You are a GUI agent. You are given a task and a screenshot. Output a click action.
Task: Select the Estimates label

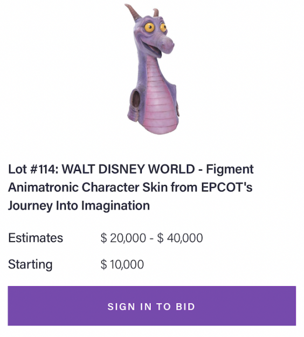[36, 238]
